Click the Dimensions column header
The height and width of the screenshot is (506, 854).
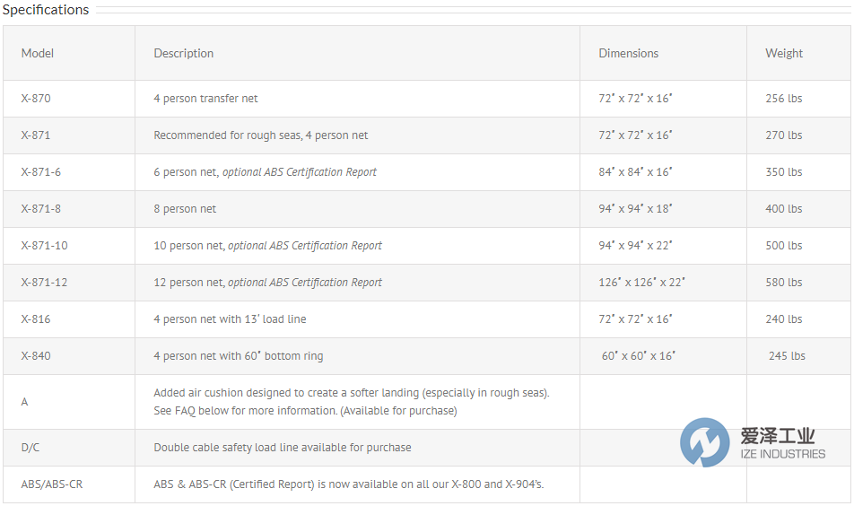click(x=629, y=53)
